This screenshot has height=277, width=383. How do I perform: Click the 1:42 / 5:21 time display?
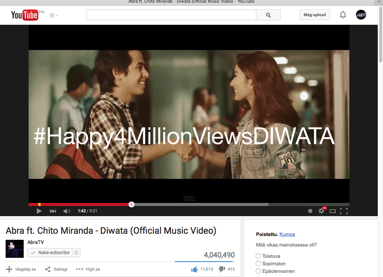88,211
